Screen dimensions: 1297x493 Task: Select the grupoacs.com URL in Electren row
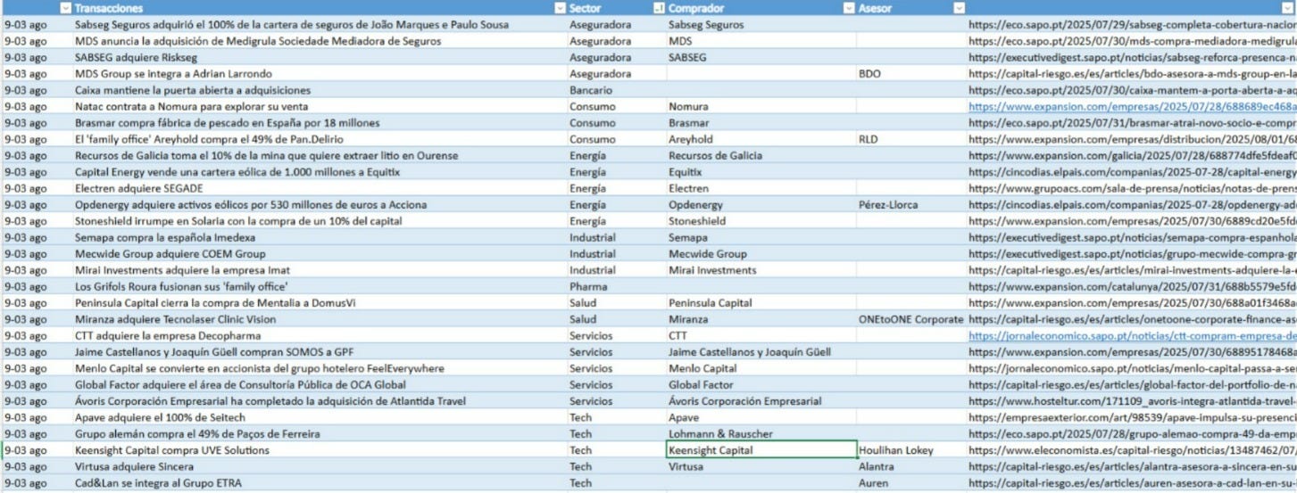click(1132, 189)
